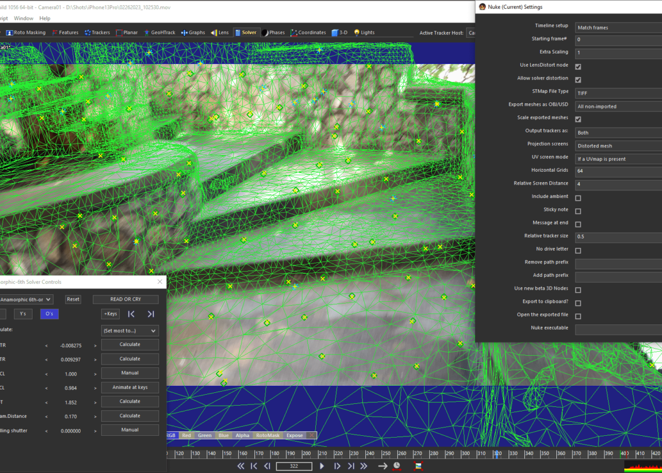This screenshot has width=662, height=473.
Task: Enable the Use LensDistort node checkbox
Action: pos(577,66)
